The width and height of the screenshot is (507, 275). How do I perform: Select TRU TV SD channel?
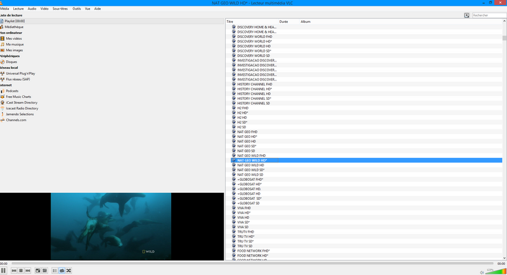(245, 246)
